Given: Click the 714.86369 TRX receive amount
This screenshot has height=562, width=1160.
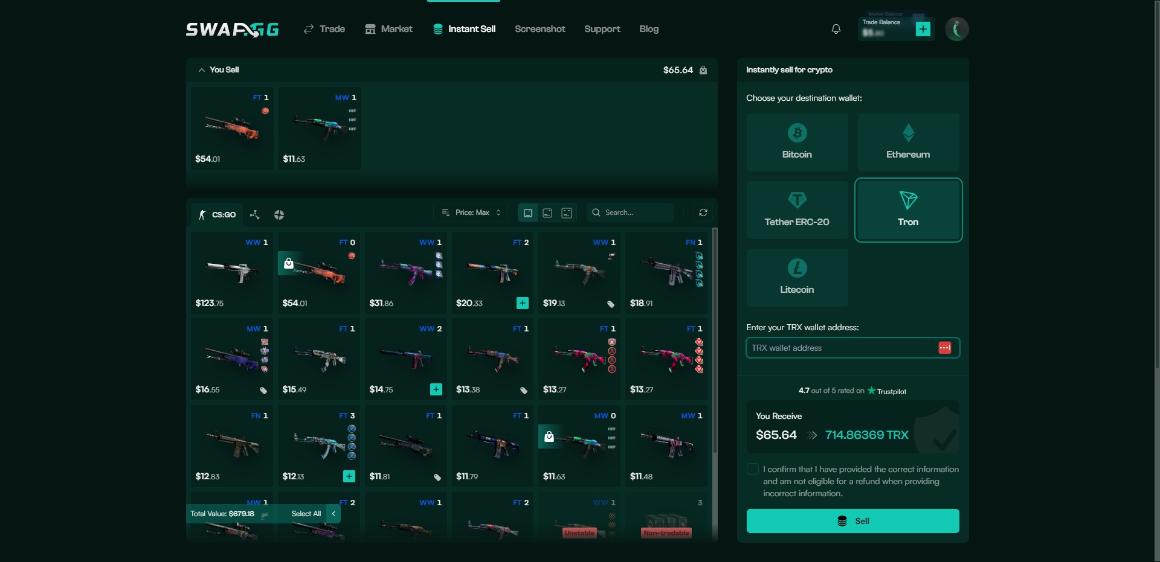Looking at the screenshot, I should [866, 435].
